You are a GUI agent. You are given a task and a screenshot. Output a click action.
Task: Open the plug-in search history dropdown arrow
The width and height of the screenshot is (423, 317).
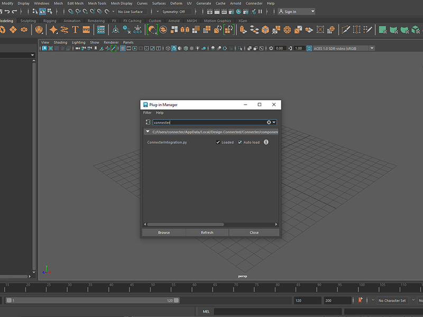tap(274, 123)
